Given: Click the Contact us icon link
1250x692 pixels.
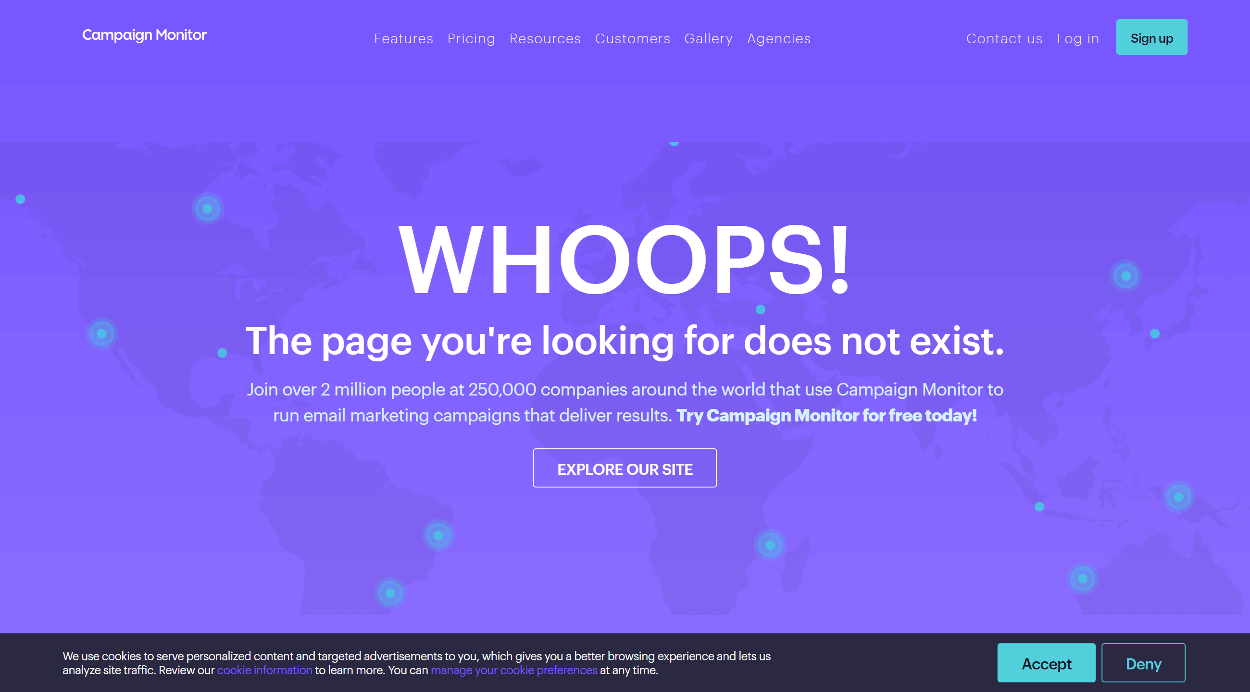Looking at the screenshot, I should tap(1004, 38).
